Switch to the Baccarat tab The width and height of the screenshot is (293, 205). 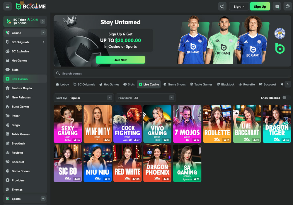268,84
